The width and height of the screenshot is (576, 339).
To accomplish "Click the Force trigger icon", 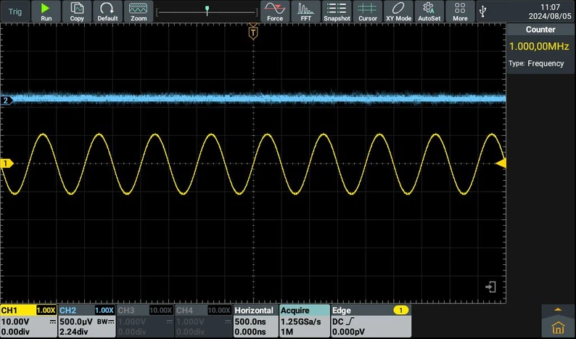I will tap(275, 11).
